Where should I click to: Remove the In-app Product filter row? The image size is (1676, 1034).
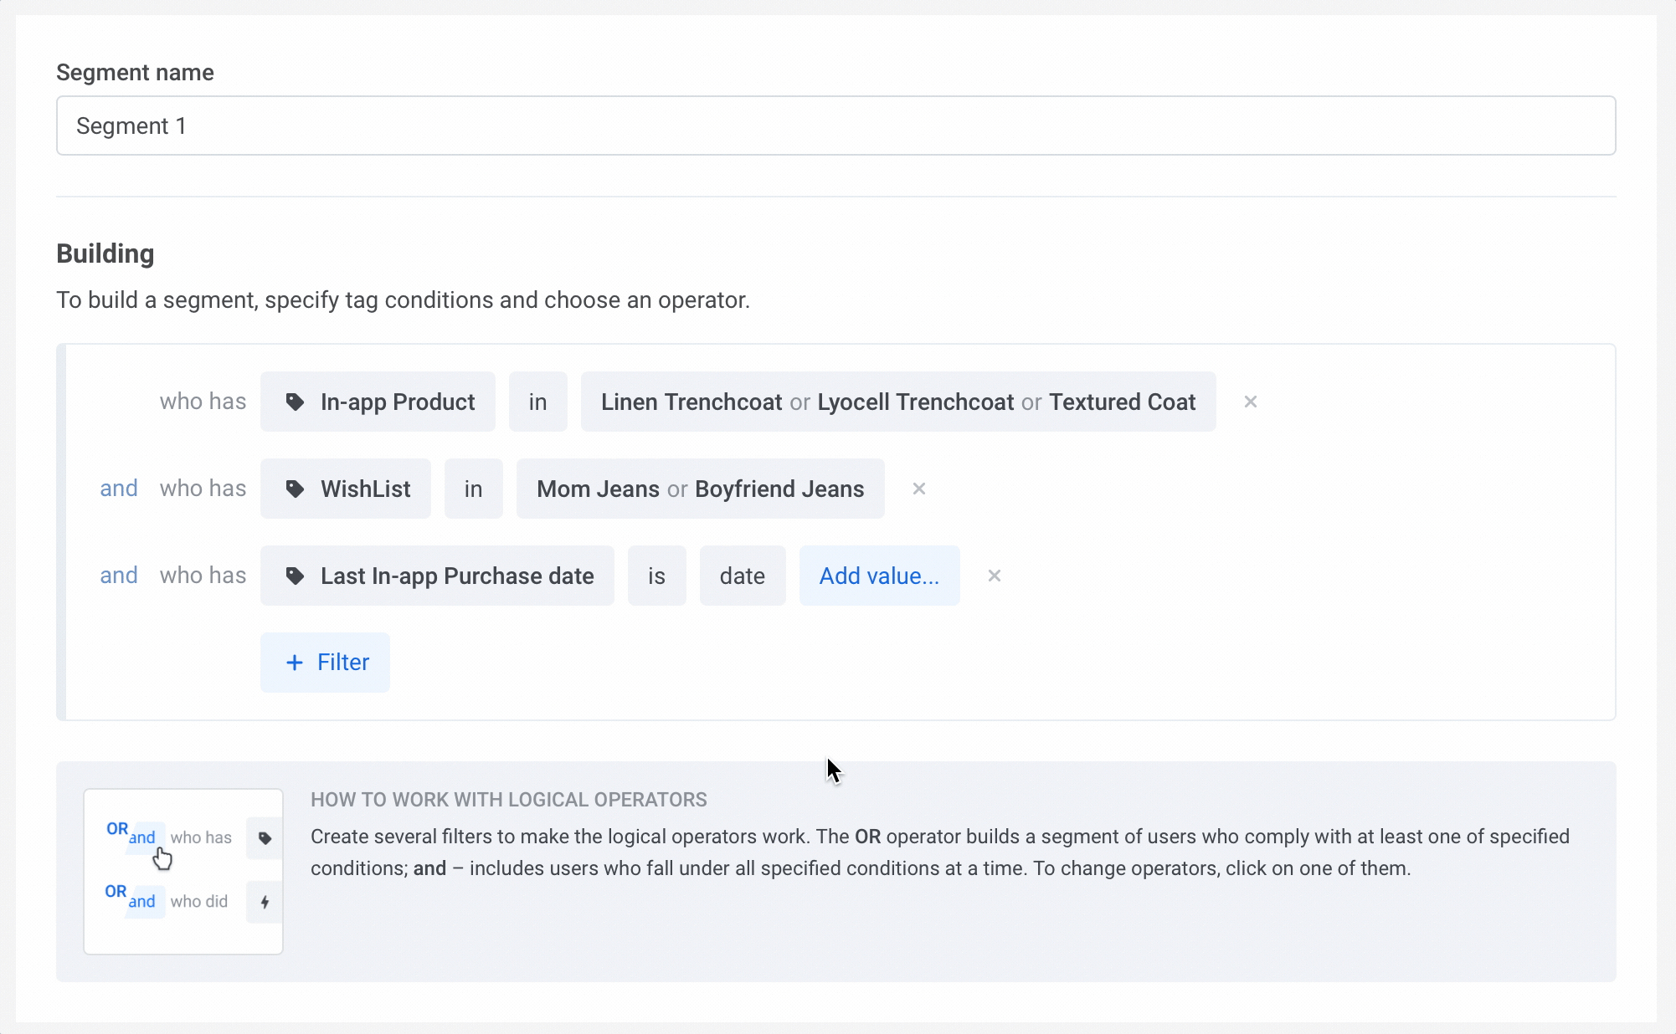click(1250, 402)
